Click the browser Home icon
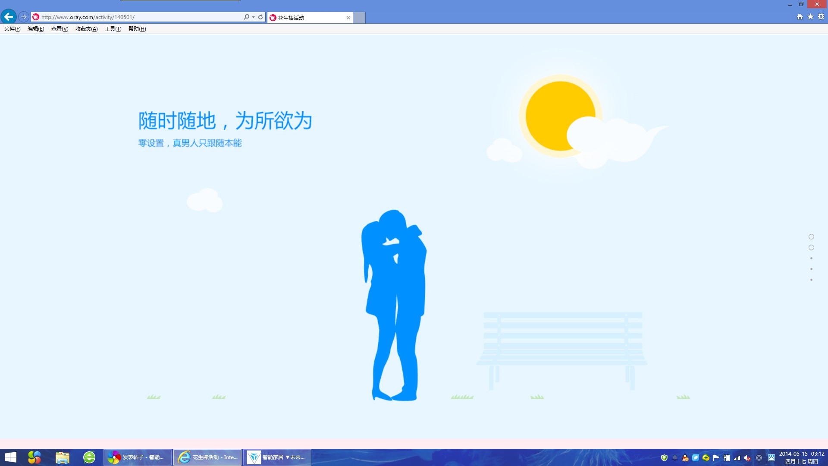Screen dimensions: 828x466 pos(800,16)
